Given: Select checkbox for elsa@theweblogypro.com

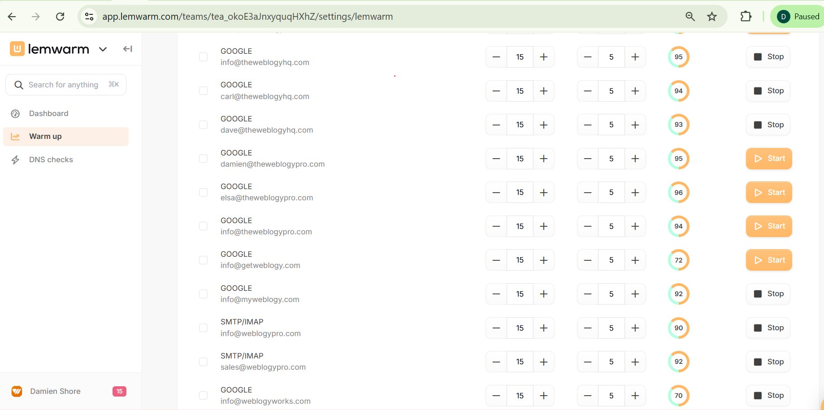Looking at the screenshot, I should pos(203,192).
